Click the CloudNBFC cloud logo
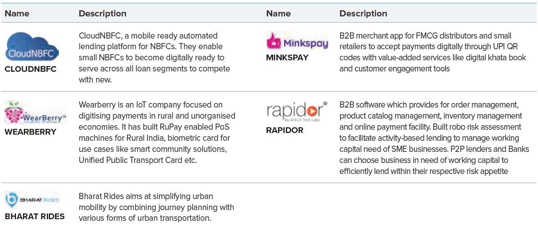The width and height of the screenshot is (538, 236). (32, 48)
